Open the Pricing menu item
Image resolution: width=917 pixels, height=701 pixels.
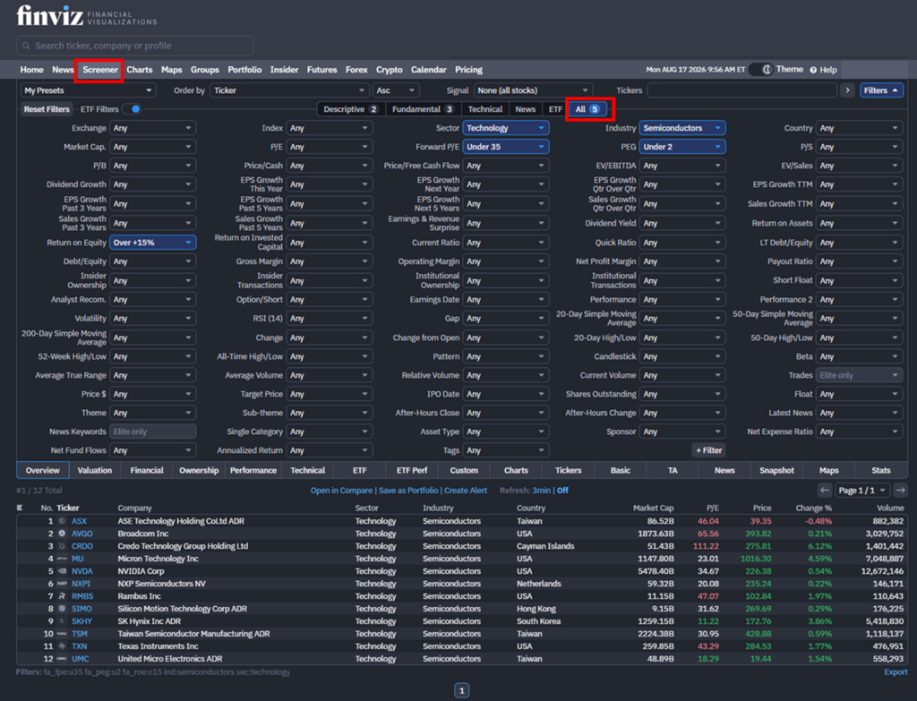[468, 70]
